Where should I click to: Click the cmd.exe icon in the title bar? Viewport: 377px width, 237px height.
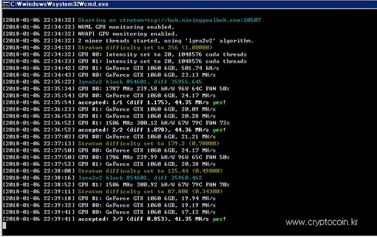pyautogui.click(x=6, y=4)
